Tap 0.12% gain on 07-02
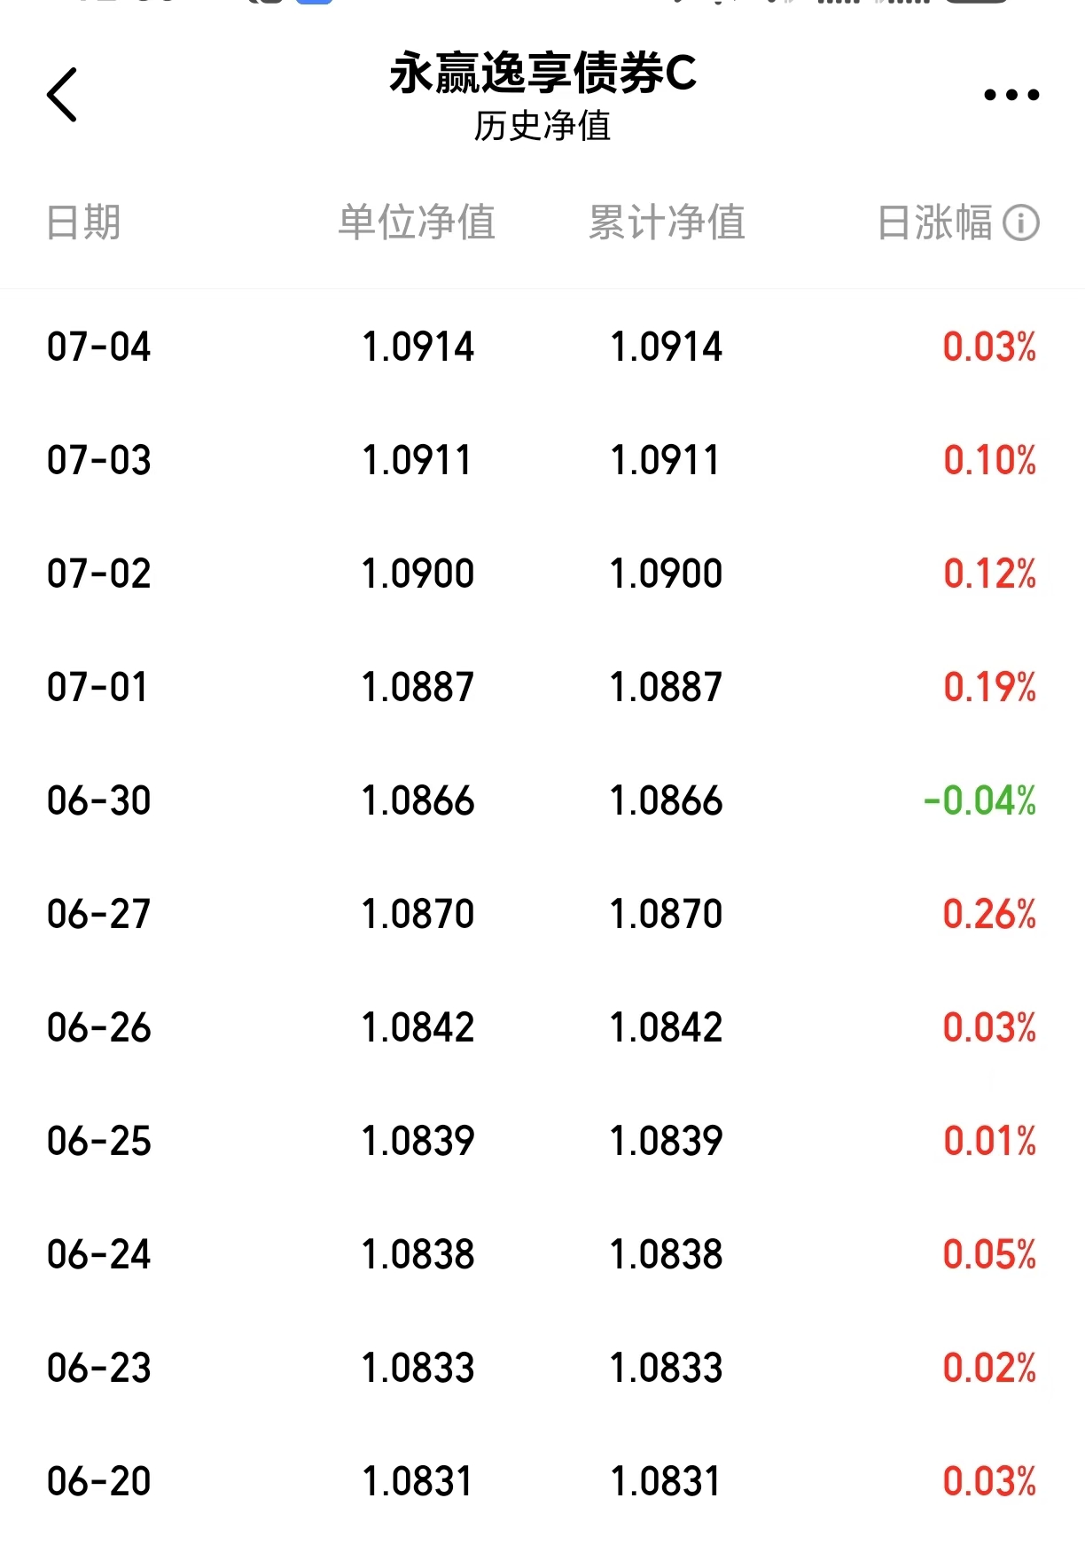Viewport: 1085px width, 1545px height. (x=989, y=574)
